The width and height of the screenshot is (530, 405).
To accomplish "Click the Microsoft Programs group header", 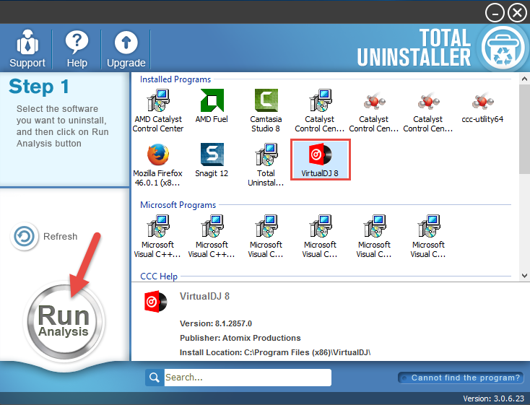I will (178, 205).
